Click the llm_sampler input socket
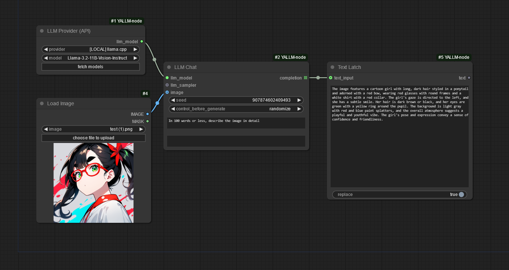This screenshot has width=509, height=270. [x=167, y=85]
